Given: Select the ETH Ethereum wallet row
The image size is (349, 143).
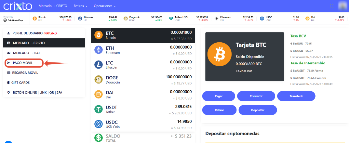Looking at the screenshot, I should [x=143, y=50].
